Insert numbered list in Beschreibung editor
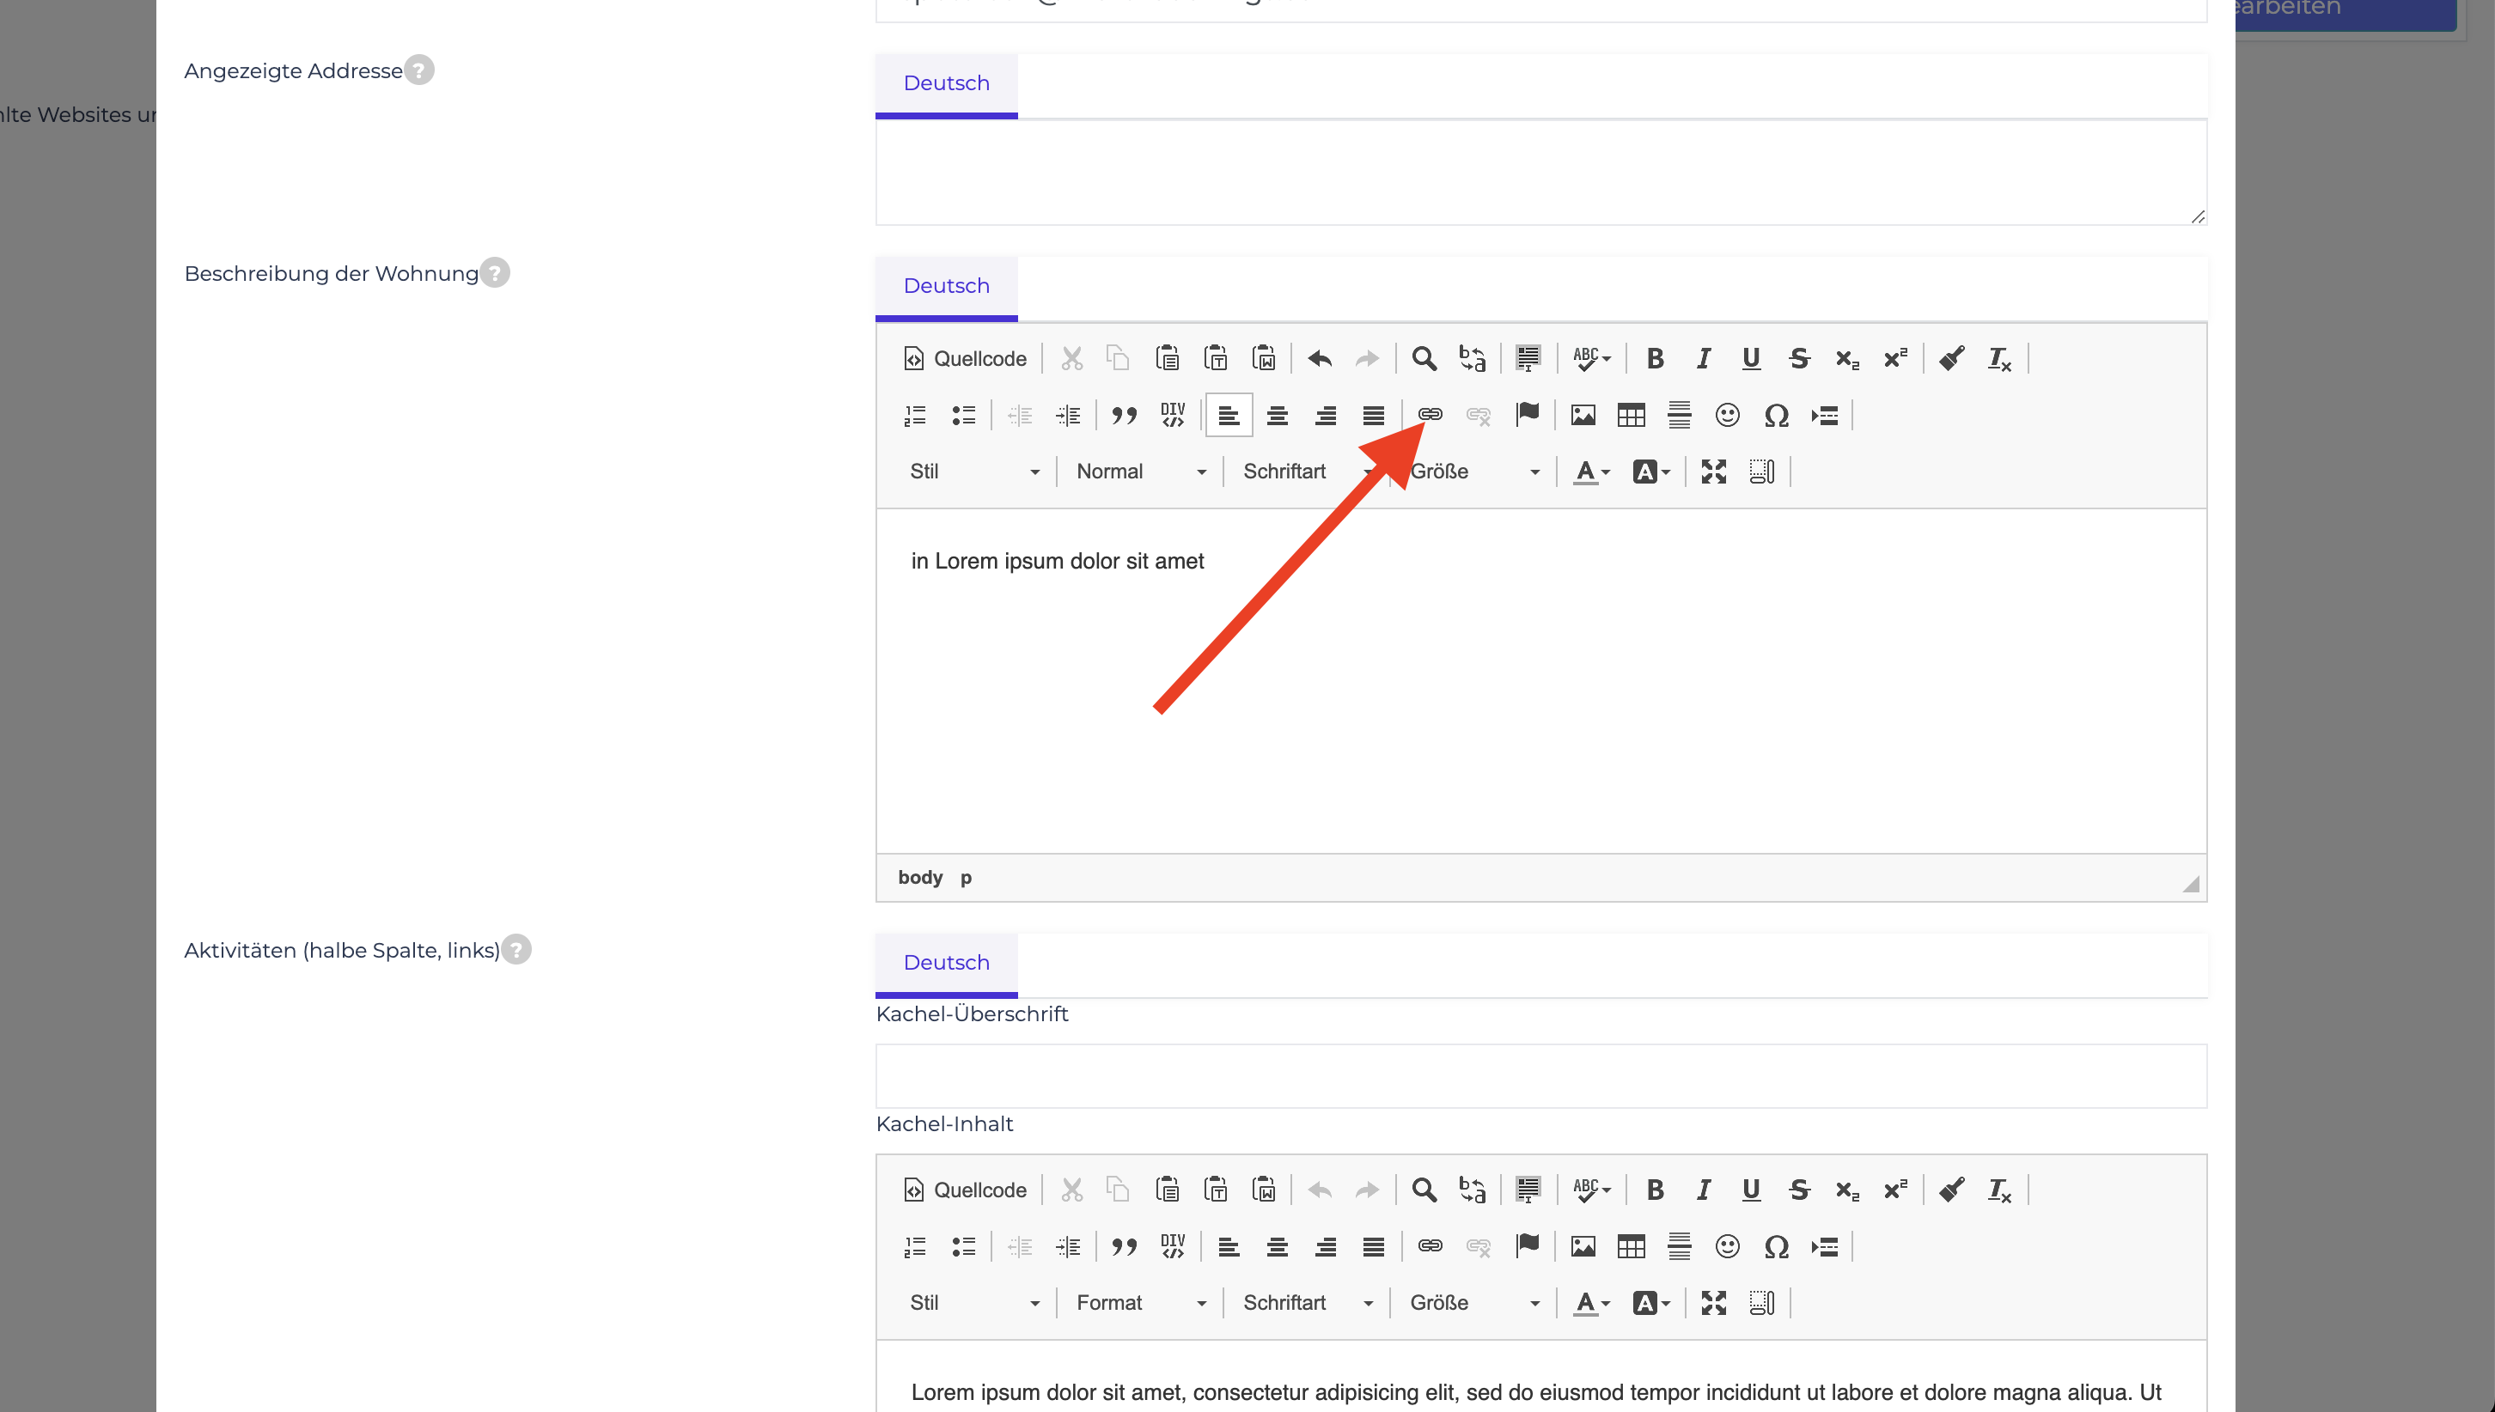The image size is (2495, 1412). point(915,415)
